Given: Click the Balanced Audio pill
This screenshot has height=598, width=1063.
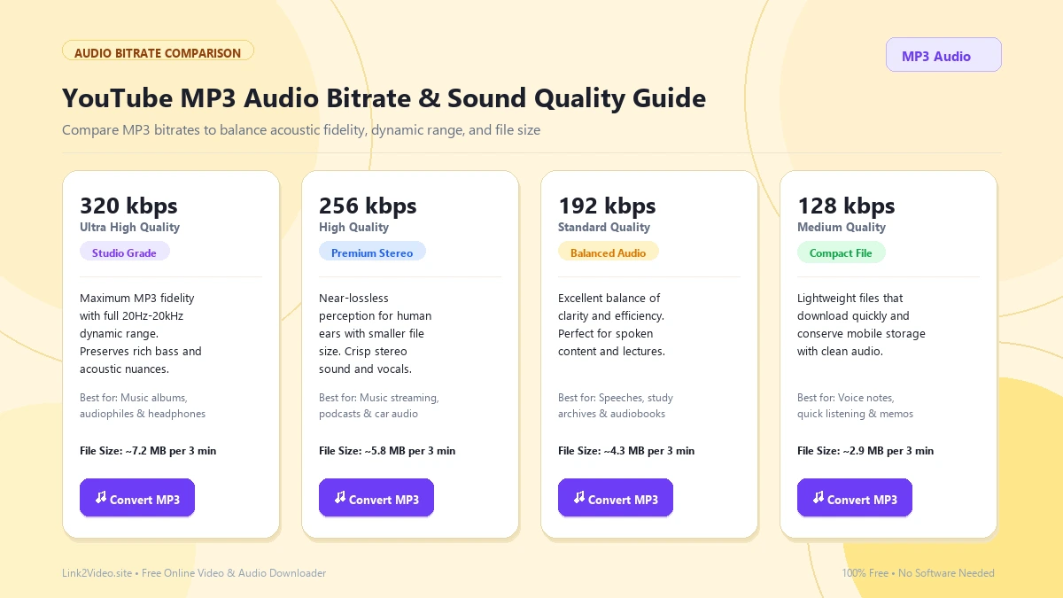Looking at the screenshot, I should (x=608, y=252).
